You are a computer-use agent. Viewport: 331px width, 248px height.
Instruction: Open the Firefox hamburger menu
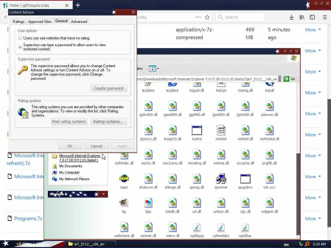pos(325,17)
